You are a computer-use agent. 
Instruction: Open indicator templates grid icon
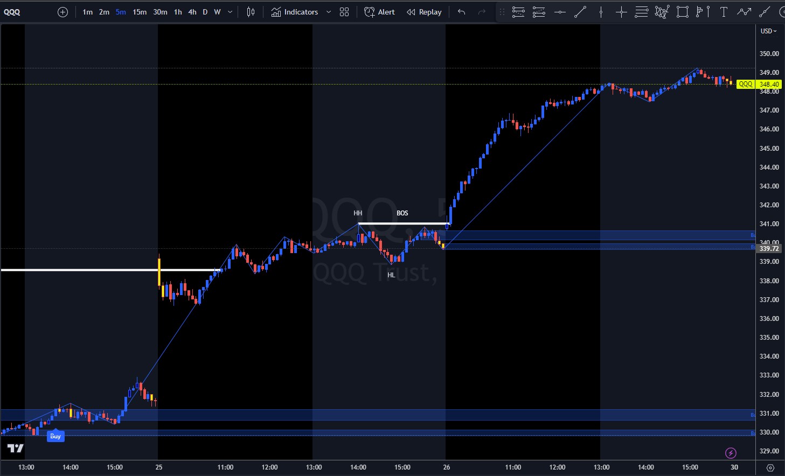tap(344, 12)
